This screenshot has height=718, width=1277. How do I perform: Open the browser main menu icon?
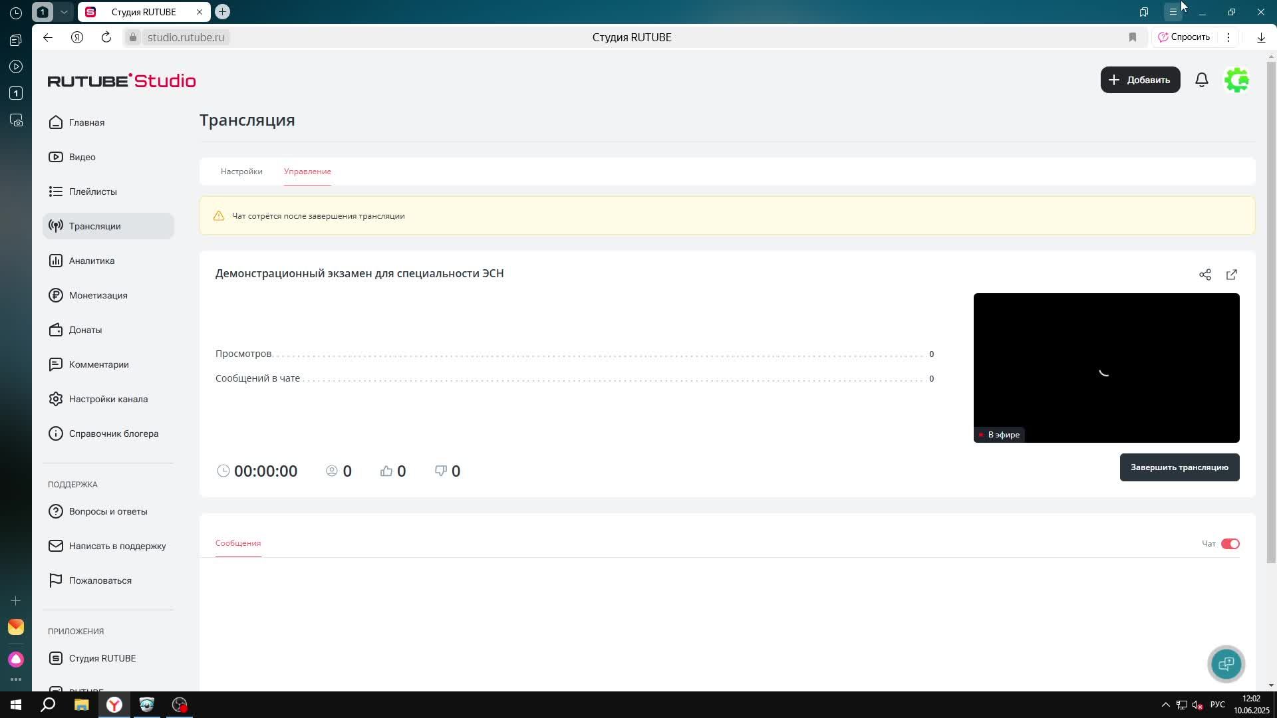click(x=1173, y=12)
